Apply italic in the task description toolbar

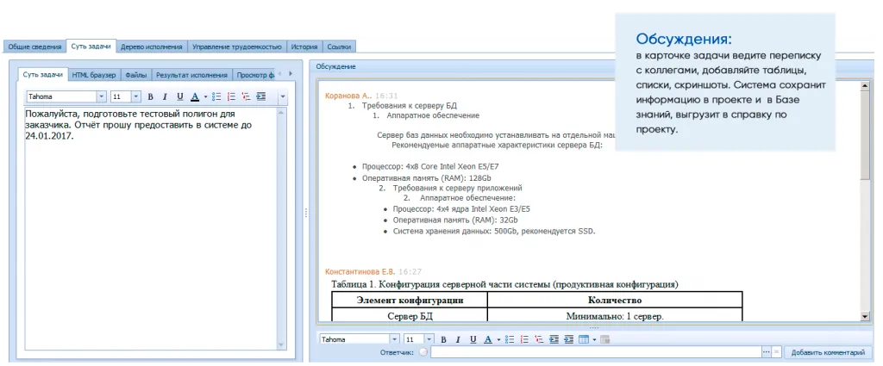(x=164, y=96)
